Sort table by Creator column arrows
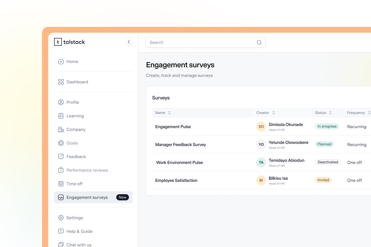This screenshot has width=371, height=247. click(273, 113)
